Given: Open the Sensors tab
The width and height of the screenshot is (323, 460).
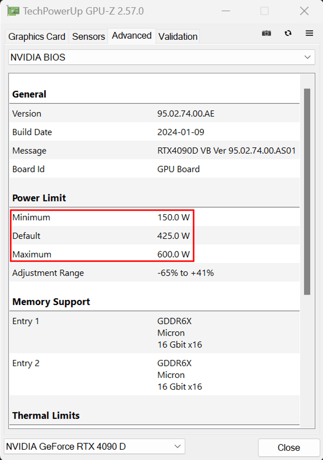Looking at the screenshot, I should [x=89, y=37].
